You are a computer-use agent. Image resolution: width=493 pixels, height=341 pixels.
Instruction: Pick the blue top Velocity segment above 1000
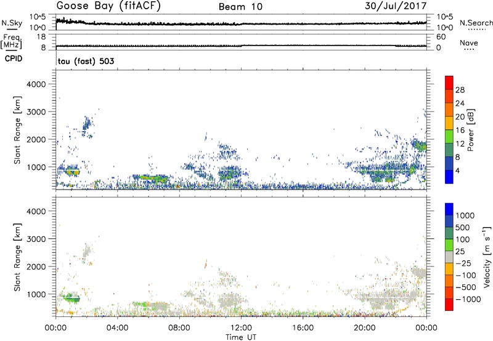449,209
